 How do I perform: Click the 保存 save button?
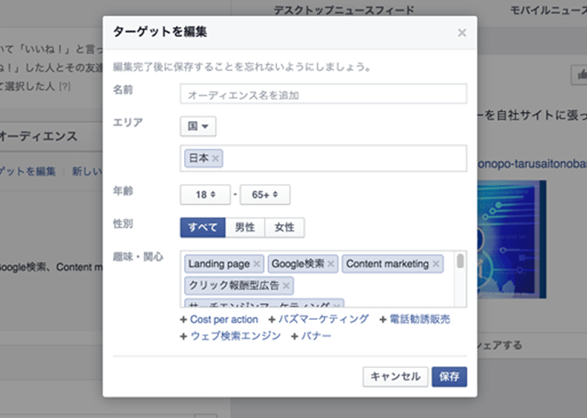[449, 377]
